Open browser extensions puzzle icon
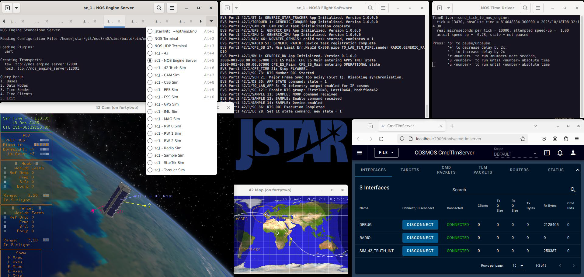584x277 pixels. pyautogui.click(x=566, y=139)
